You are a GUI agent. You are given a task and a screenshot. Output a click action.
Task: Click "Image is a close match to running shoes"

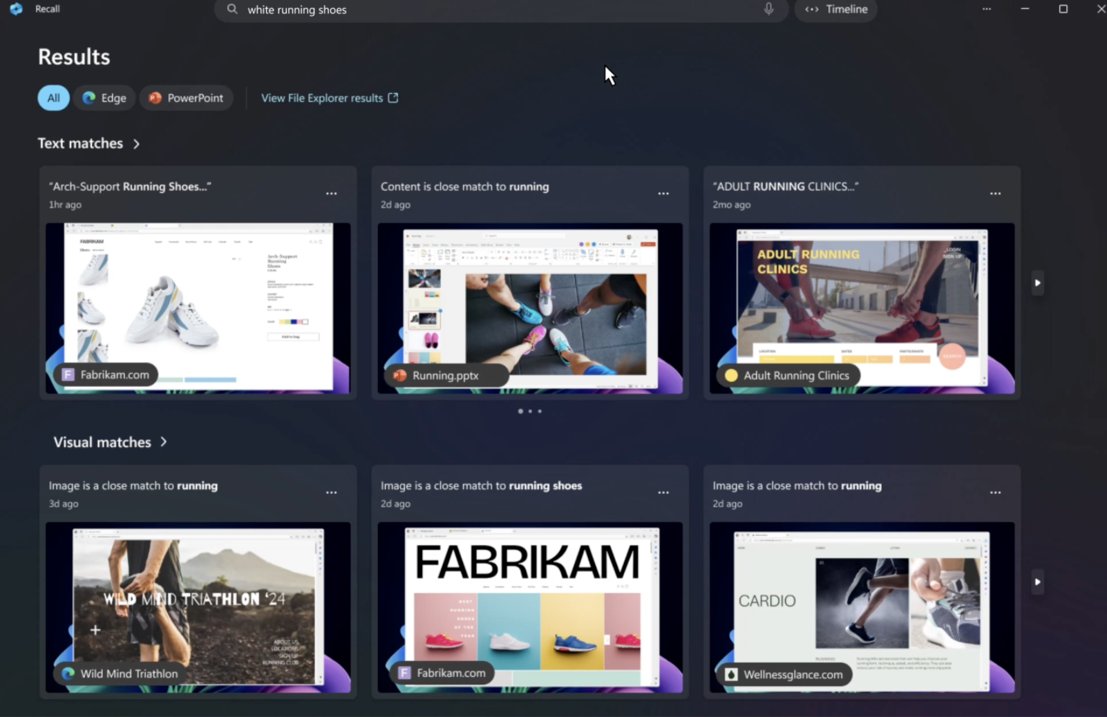pos(482,486)
